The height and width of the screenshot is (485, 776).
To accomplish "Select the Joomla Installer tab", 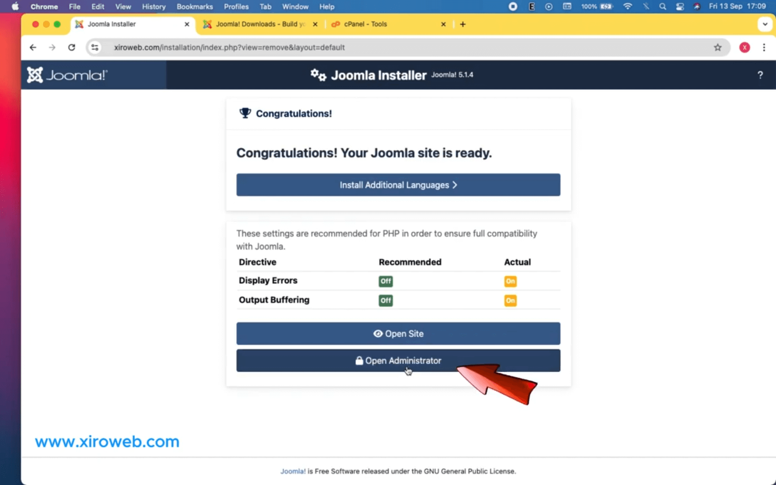I will 132,24.
